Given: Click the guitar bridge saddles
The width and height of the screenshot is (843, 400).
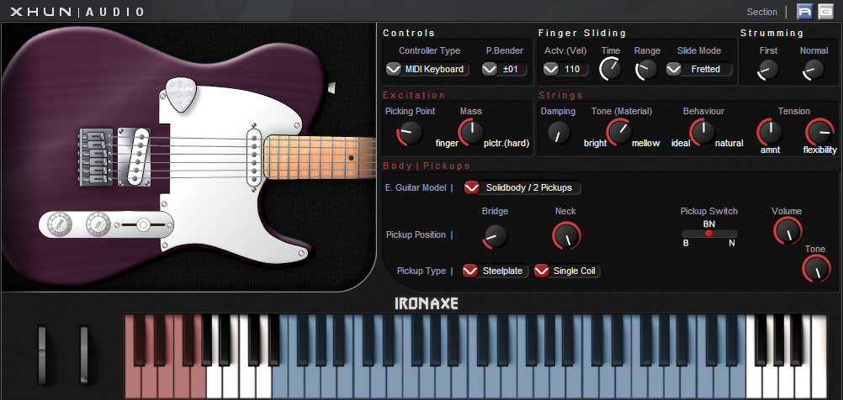Looking at the screenshot, I should (x=96, y=157).
